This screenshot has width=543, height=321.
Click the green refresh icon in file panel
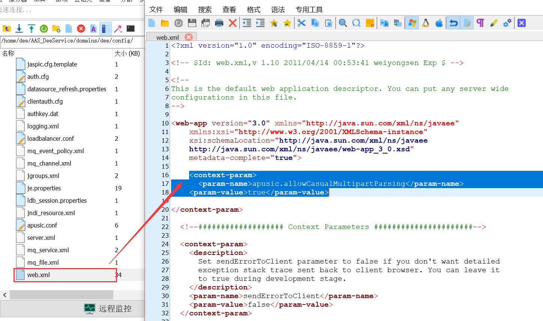(44, 29)
